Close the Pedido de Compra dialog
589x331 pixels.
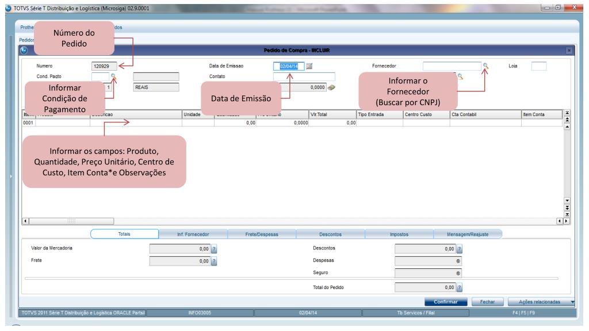[569, 51]
